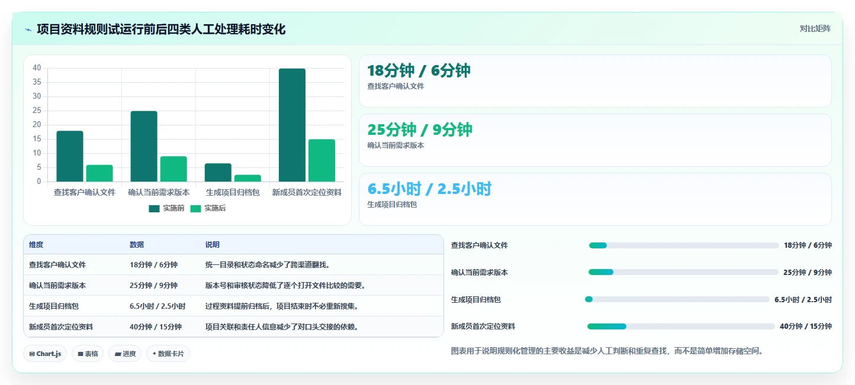
Task: Click the chart x-axis label 新成员首次定位资料
Action: point(307,192)
